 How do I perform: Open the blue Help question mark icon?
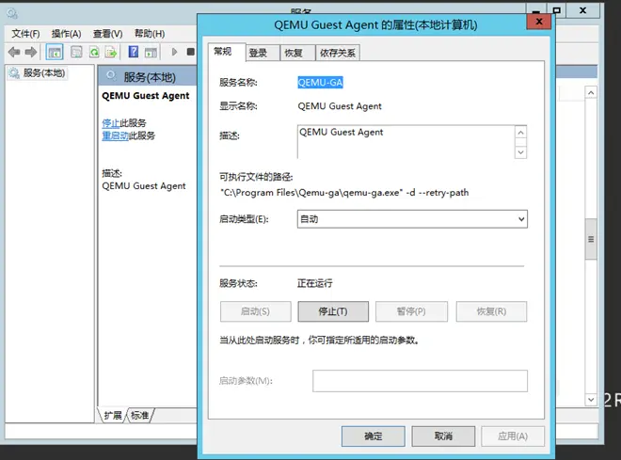pos(134,52)
